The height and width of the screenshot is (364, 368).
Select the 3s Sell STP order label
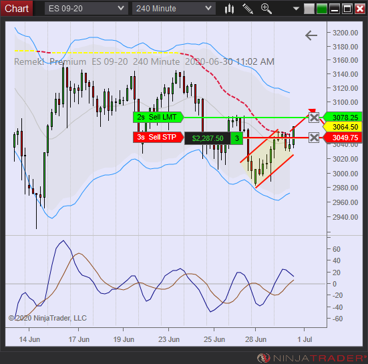pos(158,137)
